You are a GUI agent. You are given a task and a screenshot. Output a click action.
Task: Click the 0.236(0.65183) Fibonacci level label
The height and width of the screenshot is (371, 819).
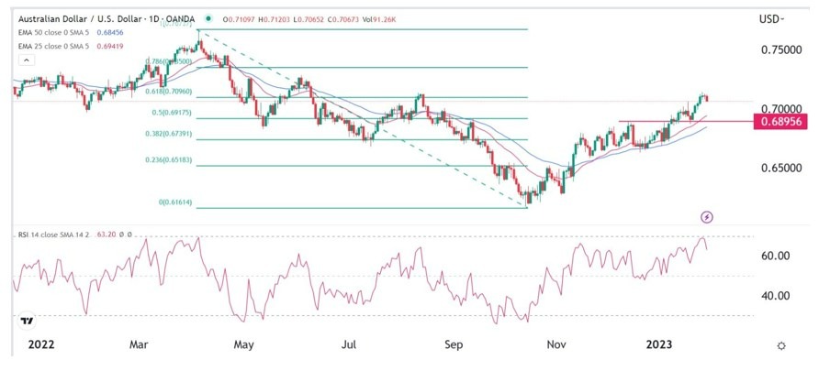click(169, 160)
